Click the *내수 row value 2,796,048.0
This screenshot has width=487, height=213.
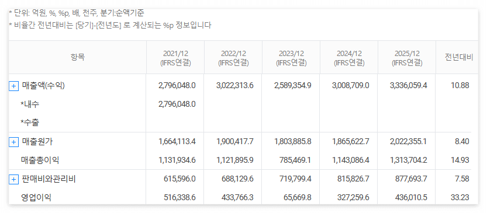[177, 104]
